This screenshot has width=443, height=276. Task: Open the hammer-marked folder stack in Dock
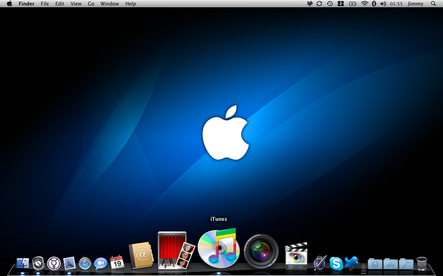point(406,264)
